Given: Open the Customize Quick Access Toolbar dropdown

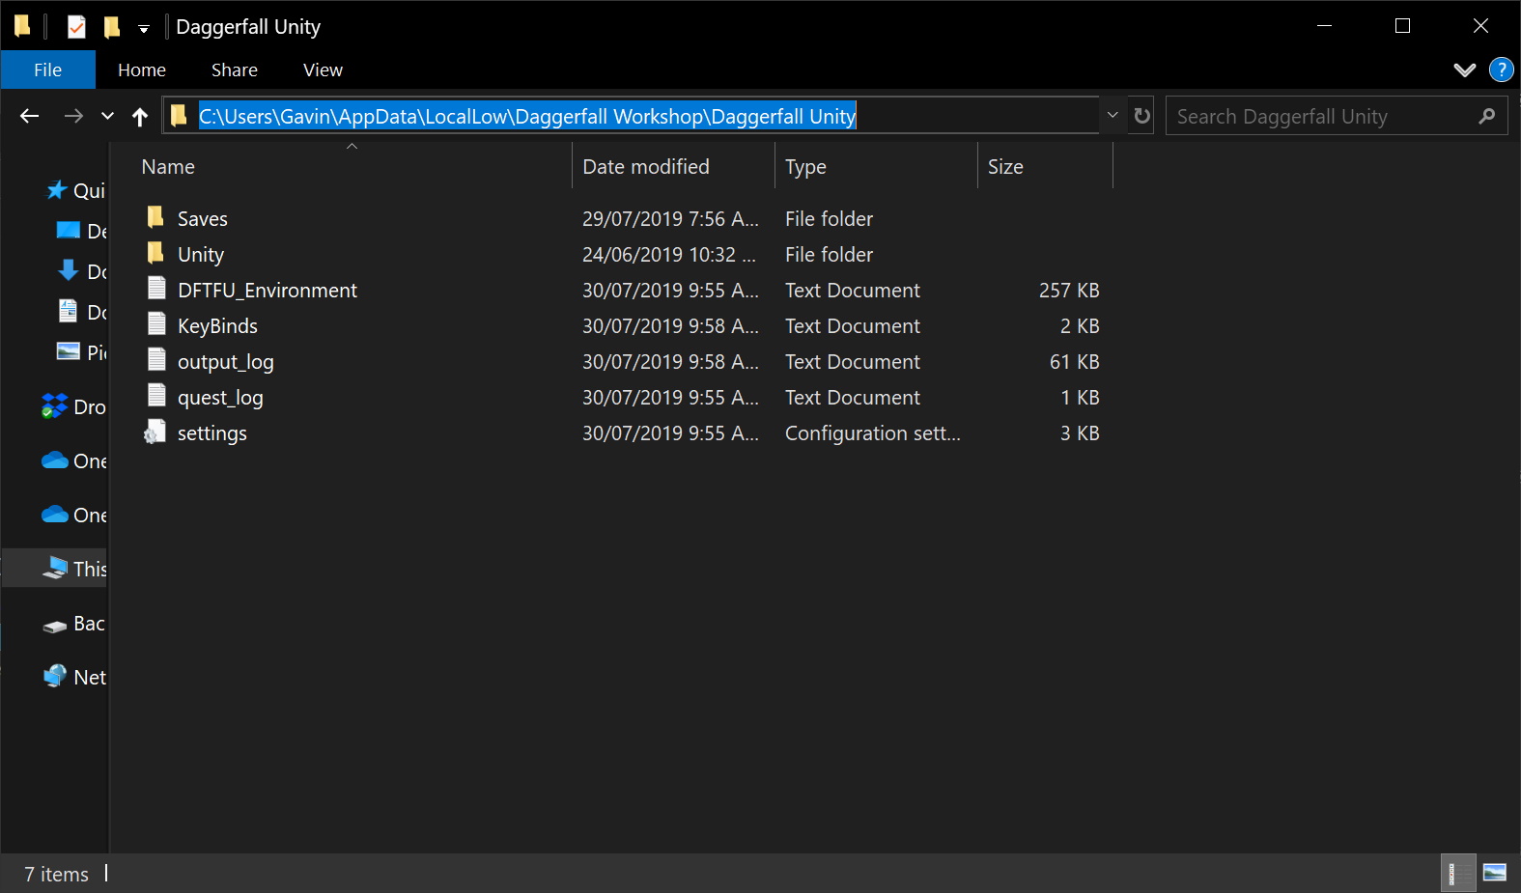Looking at the screenshot, I should point(144,29).
